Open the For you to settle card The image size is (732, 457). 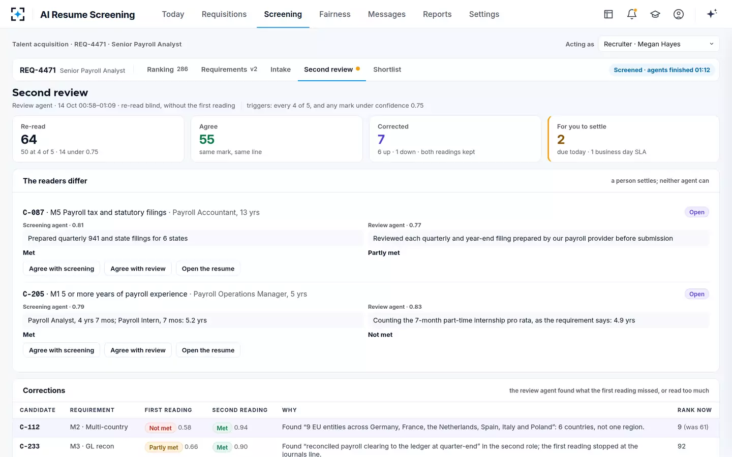pos(633,139)
